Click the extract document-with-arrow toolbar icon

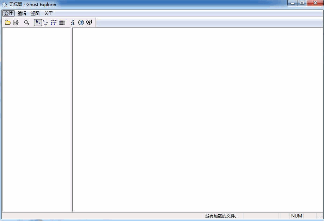pos(16,22)
